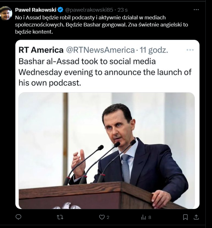Open the Bashar al-Assad podium photo
Screen dimensions: 212x228
[107, 151]
